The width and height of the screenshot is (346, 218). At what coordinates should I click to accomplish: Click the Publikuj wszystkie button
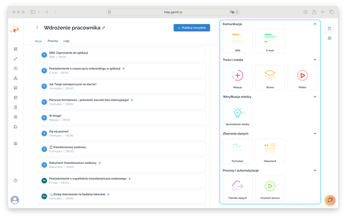point(192,28)
